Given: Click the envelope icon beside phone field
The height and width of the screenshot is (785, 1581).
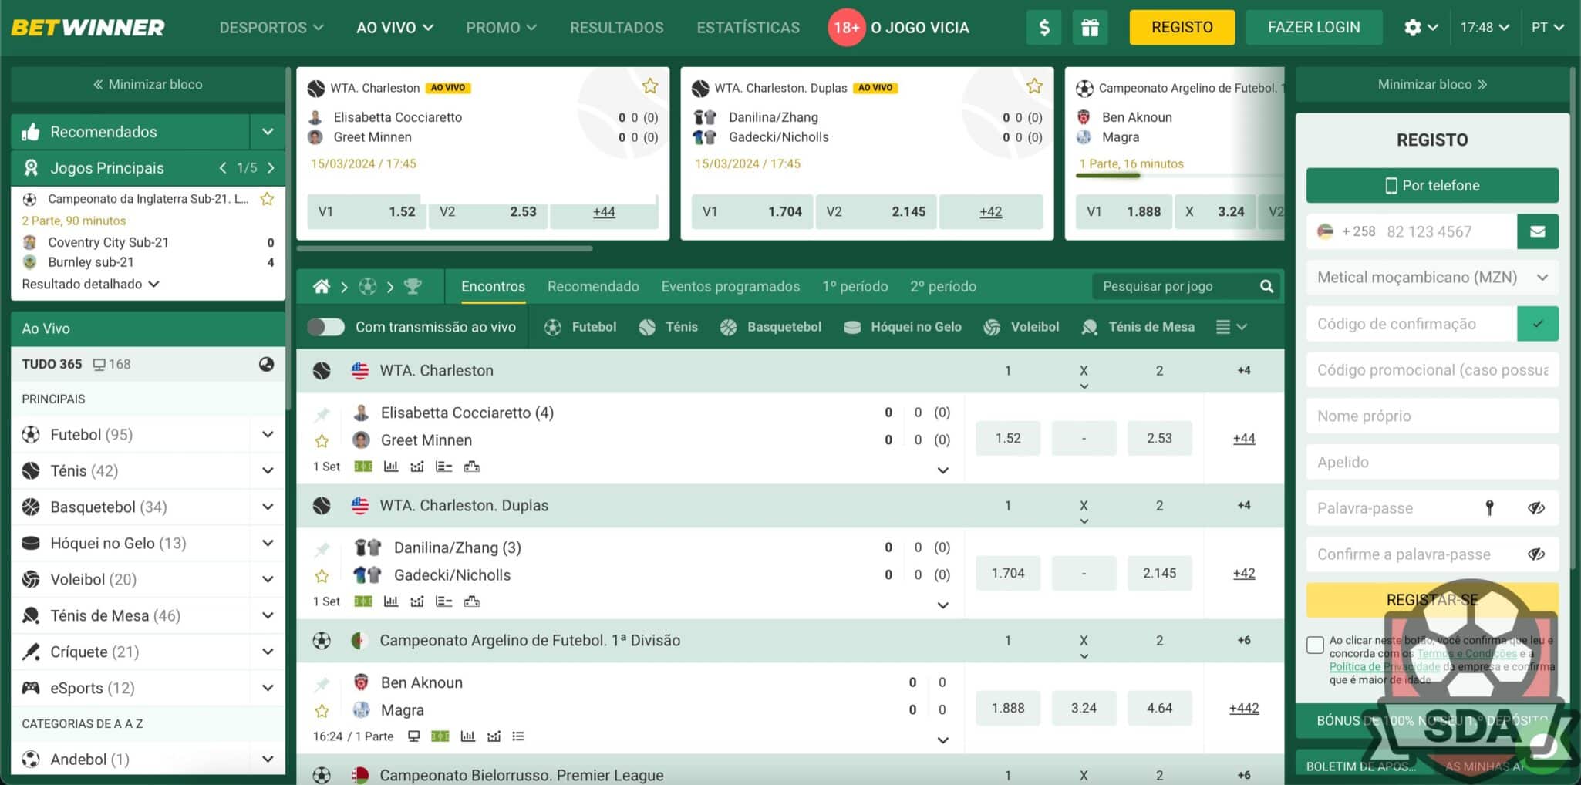Looking at the screenshot, I should pyautogui.click(x=1537, y=231).
